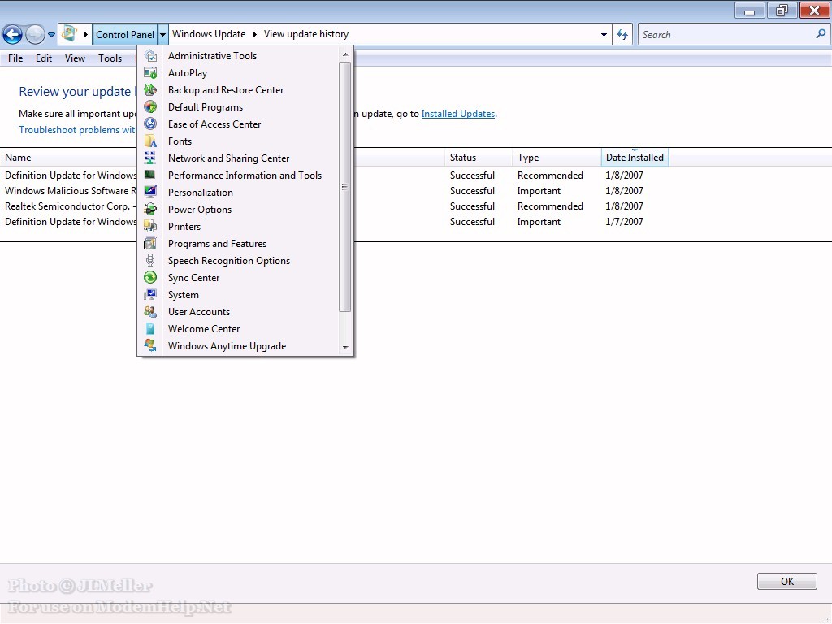Follow the Installed Updates link
Viewport: 832px width, 624px height.
click(x=457, y=114)
